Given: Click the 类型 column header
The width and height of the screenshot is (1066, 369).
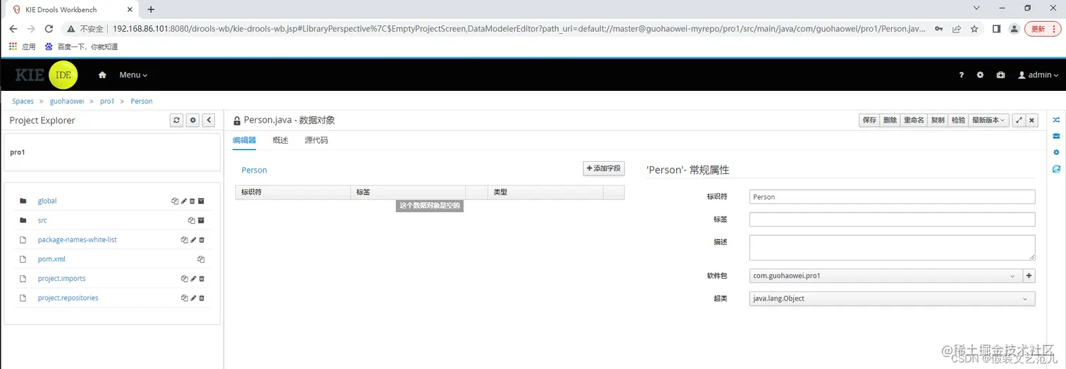Looking at the screenshot, I should pyautogui.click(x=545, y=192).
